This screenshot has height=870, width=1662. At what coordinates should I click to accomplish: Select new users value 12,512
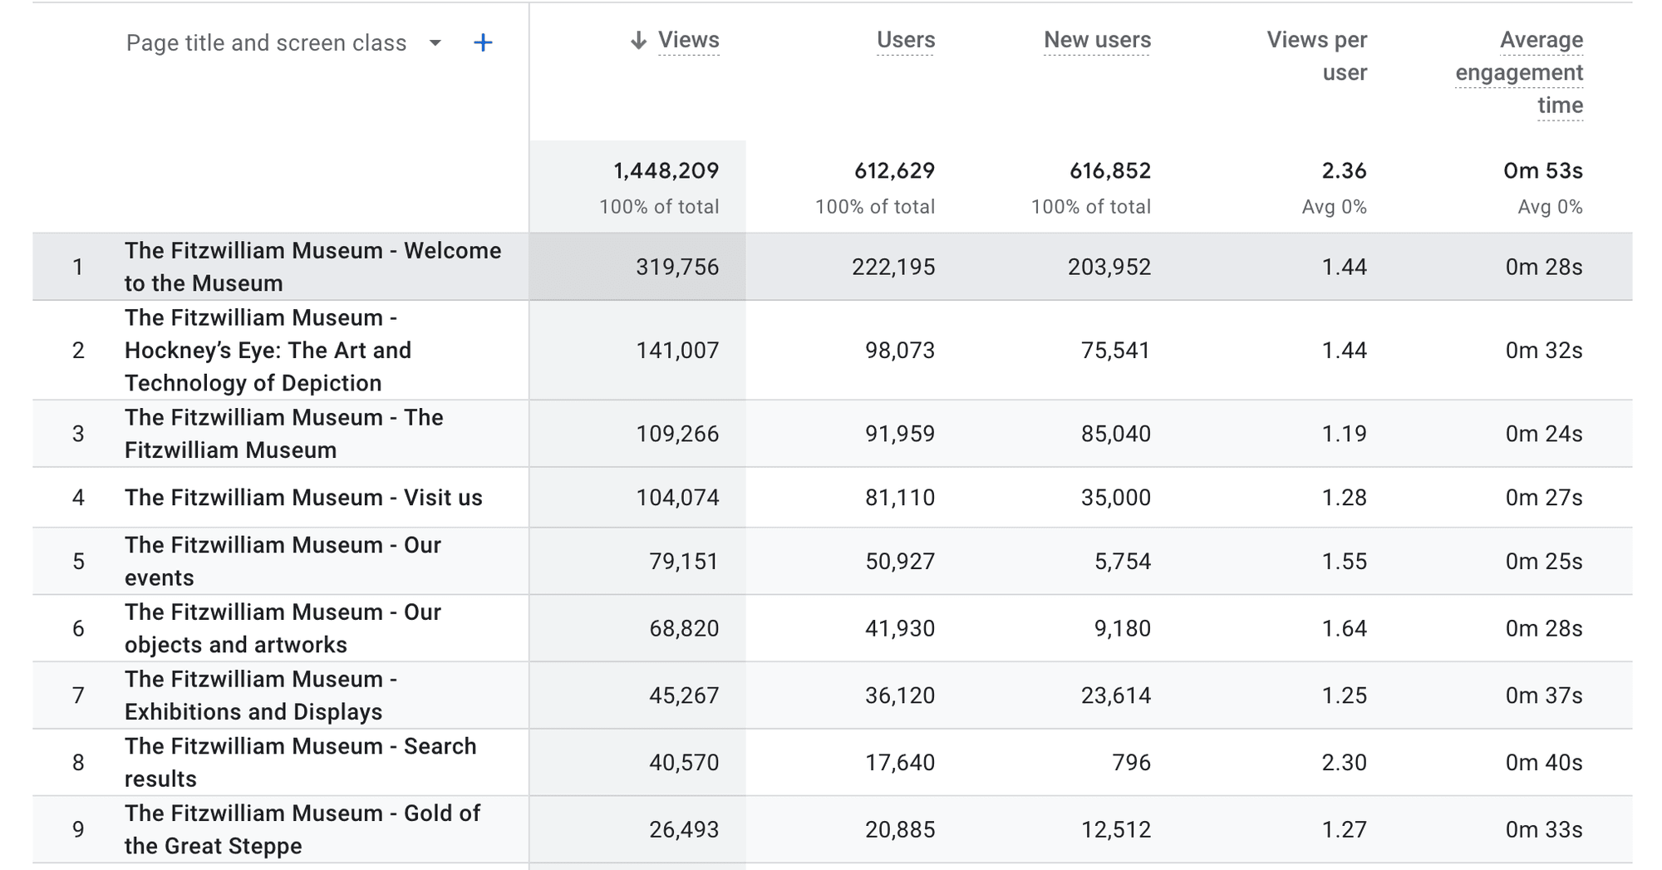click(x=1116, y=829)
